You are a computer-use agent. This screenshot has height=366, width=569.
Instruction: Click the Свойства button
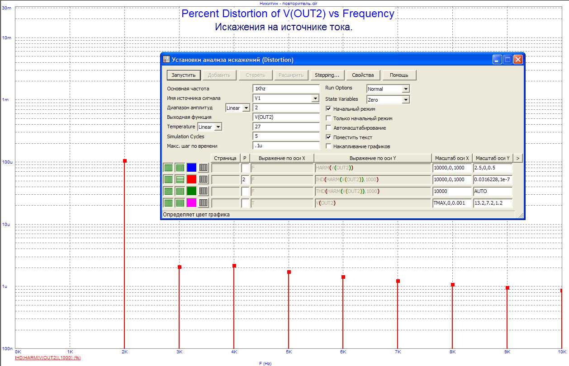pyautogui.click(x=363, y=75)
